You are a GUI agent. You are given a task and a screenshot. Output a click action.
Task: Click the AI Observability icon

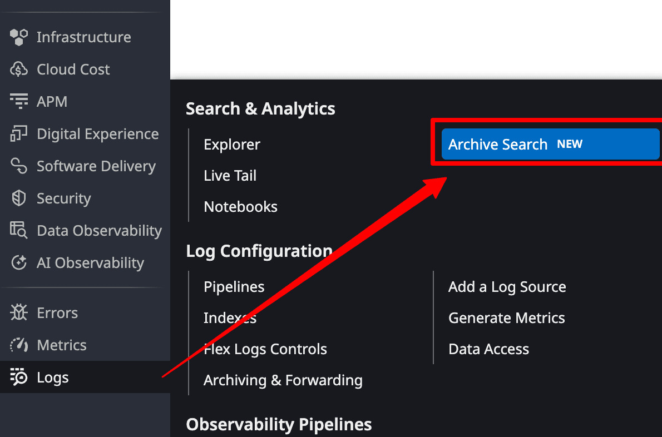click(x=18, y=262)
